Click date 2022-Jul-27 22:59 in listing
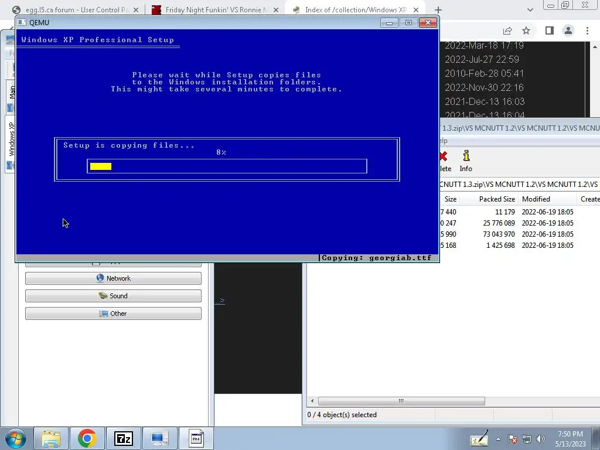The width and height of the screenshot is (600, 450). (x=482, y=59)
